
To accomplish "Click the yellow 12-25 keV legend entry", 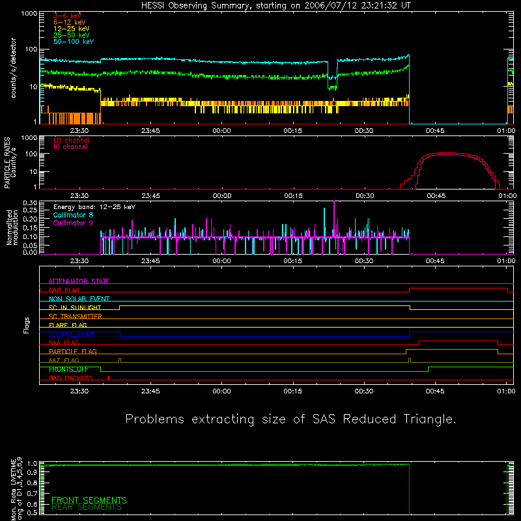I will [71, 29].
